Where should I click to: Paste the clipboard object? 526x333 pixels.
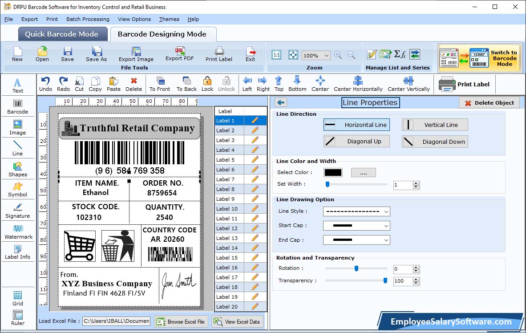click(x=114, y=84)
